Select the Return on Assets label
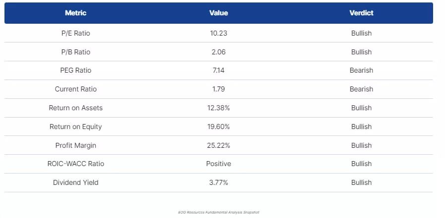Viewport: 445px width, 218px height. point(75,108)
